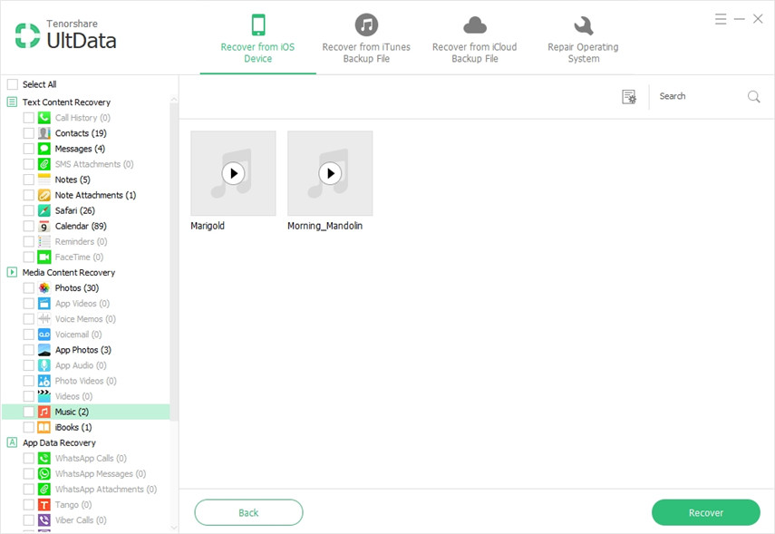Click the Back button
The height and width of the screenshot is (534, 775).
248,512
